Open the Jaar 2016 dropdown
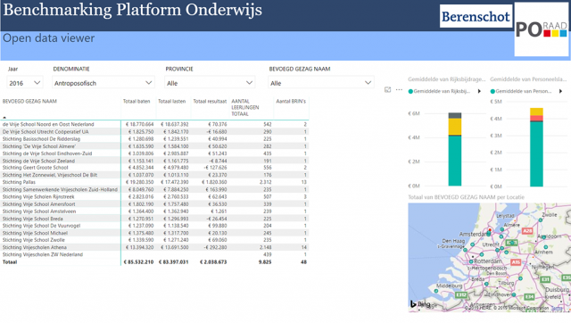The height and width of the screenshot is (323, 571). coord(25,83)
